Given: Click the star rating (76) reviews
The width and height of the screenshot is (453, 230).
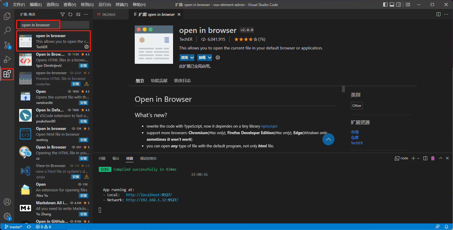Looking at the screenshot, I should [250, 39].
